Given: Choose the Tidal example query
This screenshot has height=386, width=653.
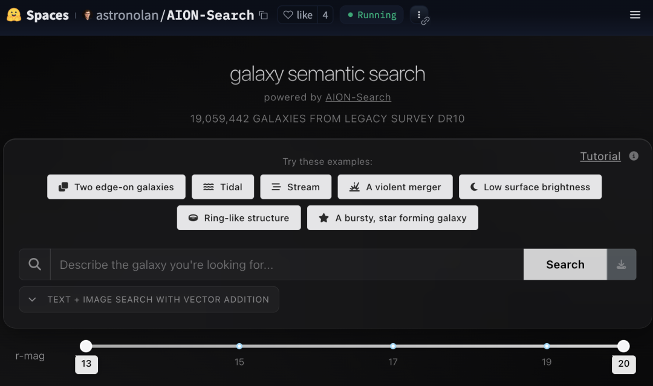Looking at the screenshot, I should click(223, 187).
